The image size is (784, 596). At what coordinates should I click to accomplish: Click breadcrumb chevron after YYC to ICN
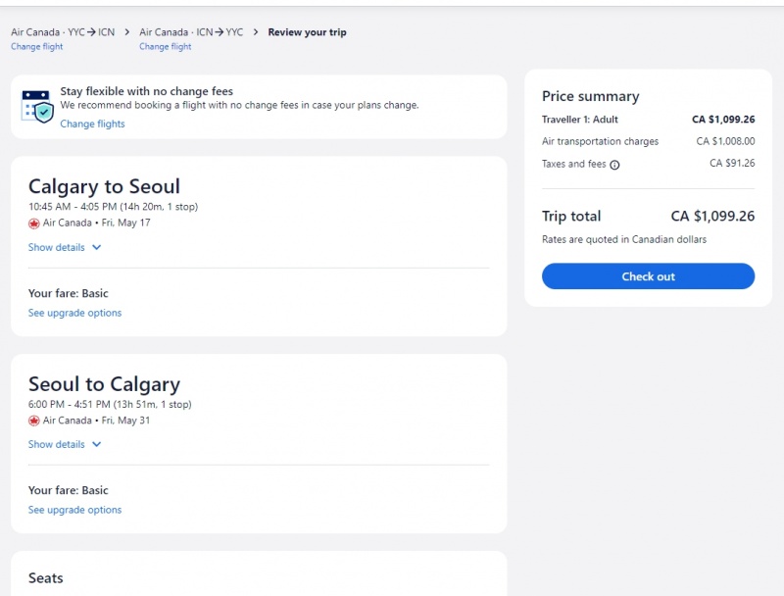[x=126, y=32]
